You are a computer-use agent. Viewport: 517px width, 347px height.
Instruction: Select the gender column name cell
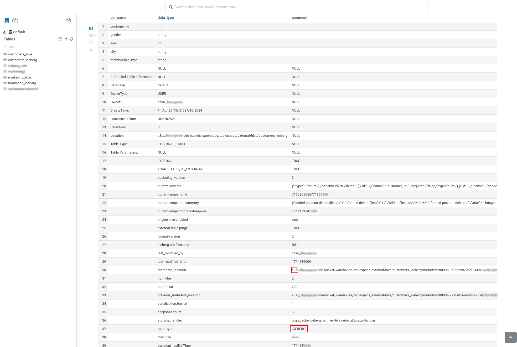(116, 35)
